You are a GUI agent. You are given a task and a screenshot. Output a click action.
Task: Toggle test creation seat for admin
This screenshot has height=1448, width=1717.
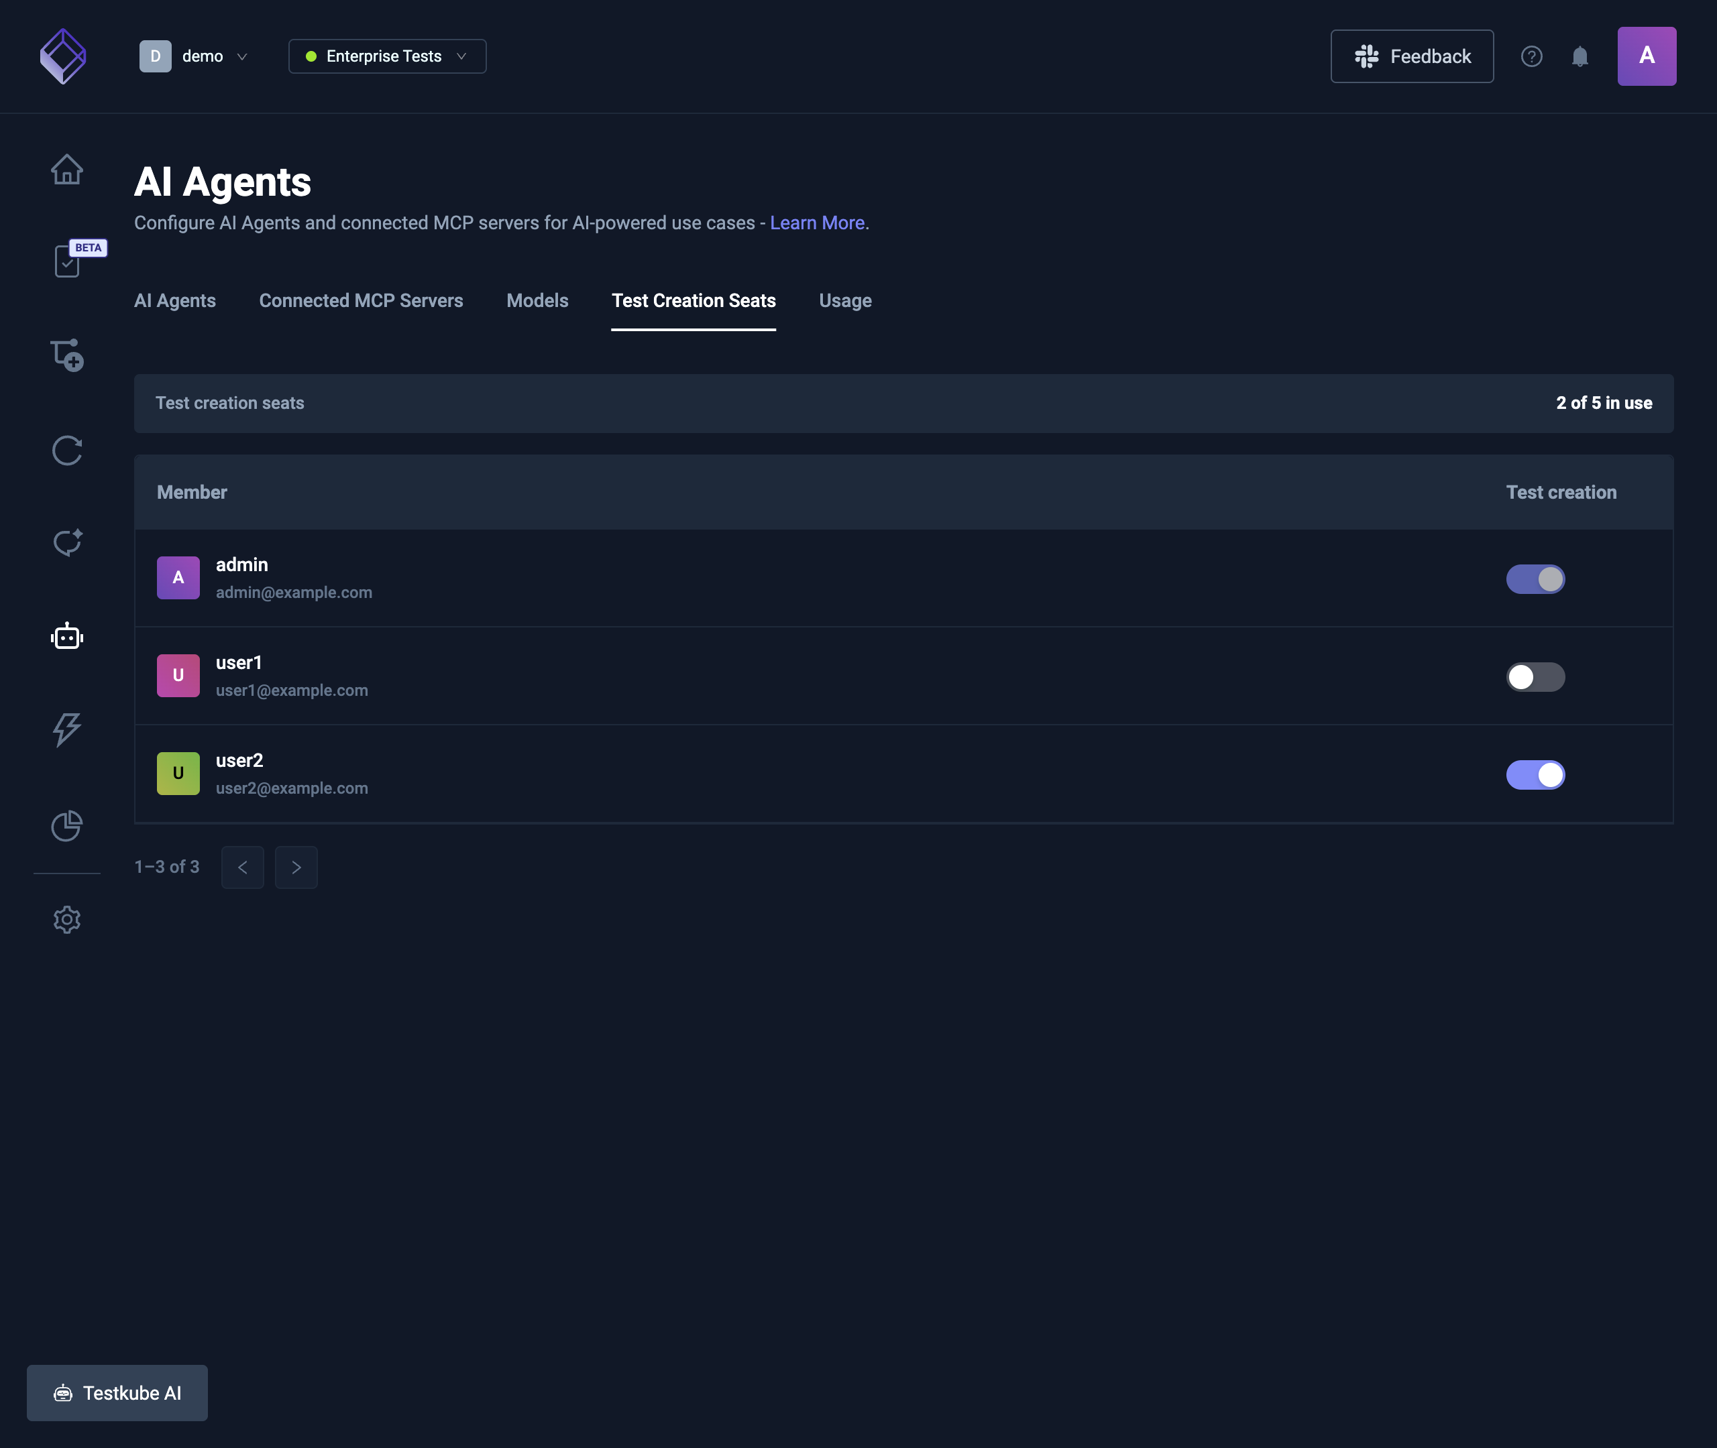1535,579
